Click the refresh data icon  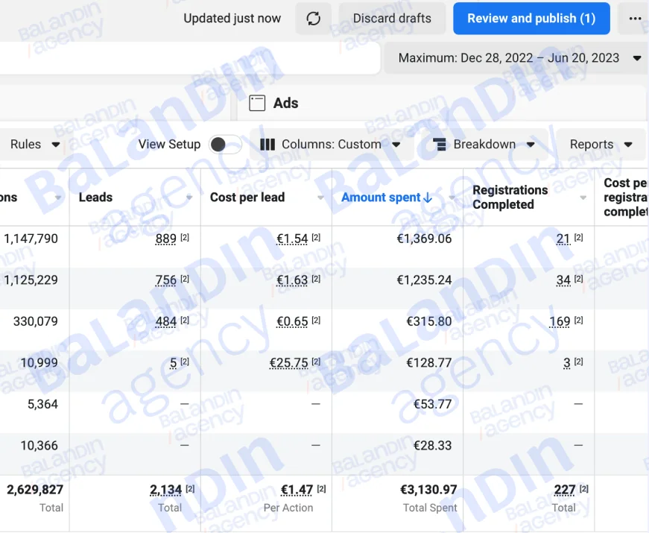click(x=314, y=19)
